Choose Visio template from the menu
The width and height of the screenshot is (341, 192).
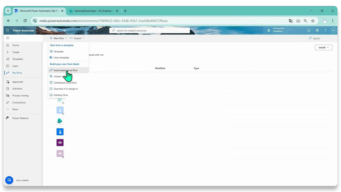tap(68, 58)
